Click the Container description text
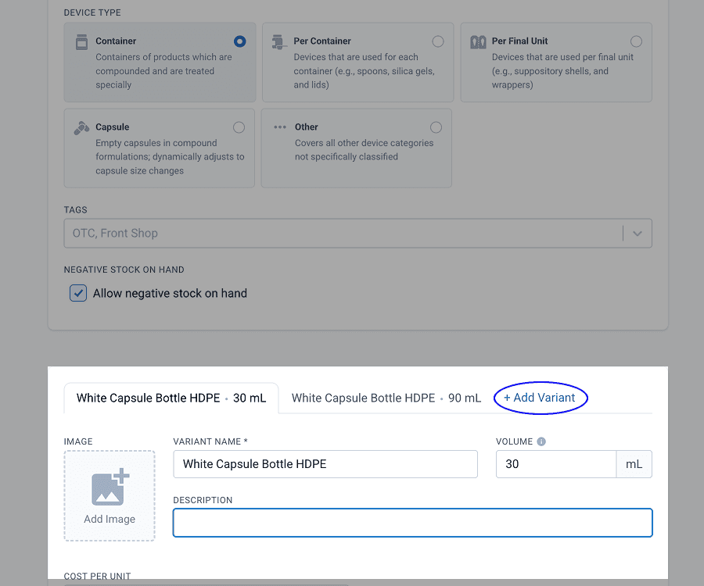The image size is (704, 586). (164, 71)
